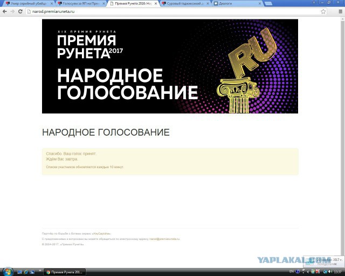The width and height of the screenshot is (345, 276).
Task: Open the Windows Start menu orb
Action: (8, 272)
